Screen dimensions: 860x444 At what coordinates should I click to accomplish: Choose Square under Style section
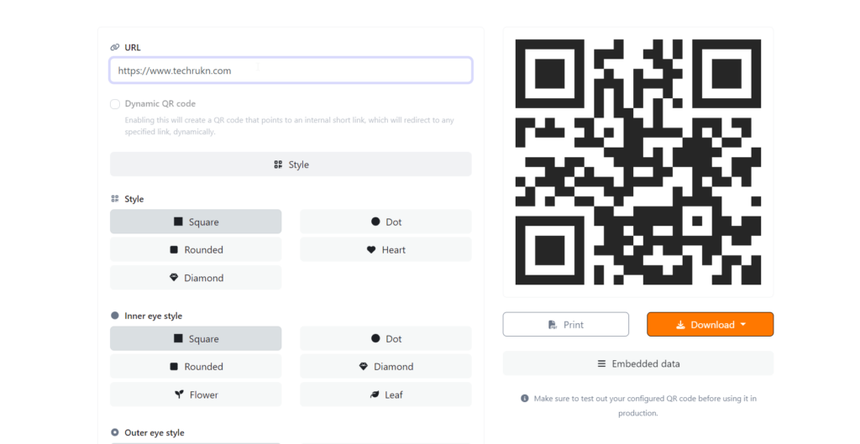click(x=196, y=222)
